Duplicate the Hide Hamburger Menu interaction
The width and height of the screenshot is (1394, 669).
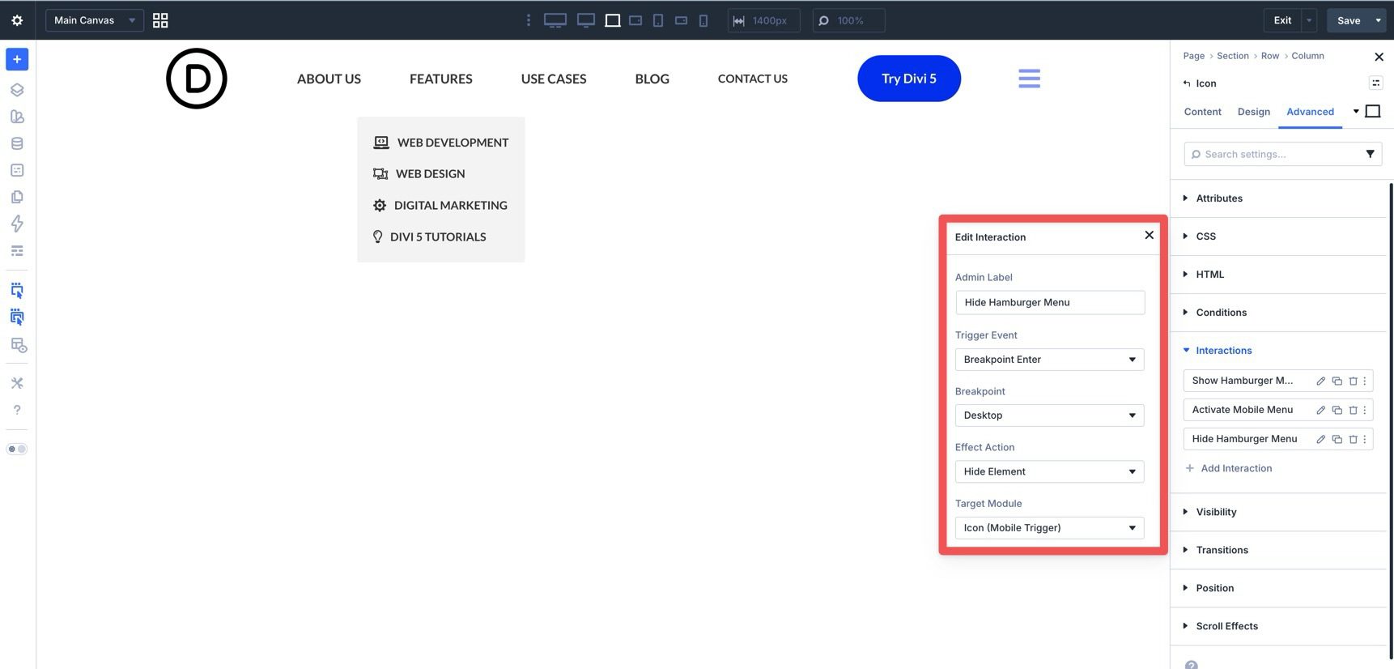[x=1337, y=439]
